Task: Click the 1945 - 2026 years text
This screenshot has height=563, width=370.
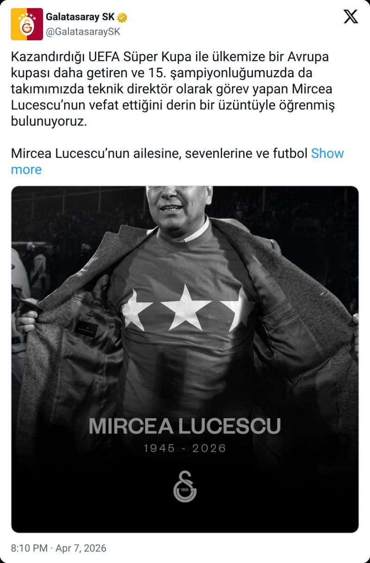Action: click(x=185, y=448)
